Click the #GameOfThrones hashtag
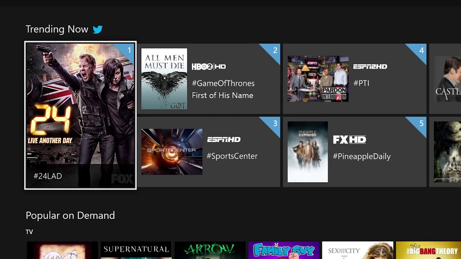Image resolution: width=461 pixels, height=259 pixels. coord(223,83)
